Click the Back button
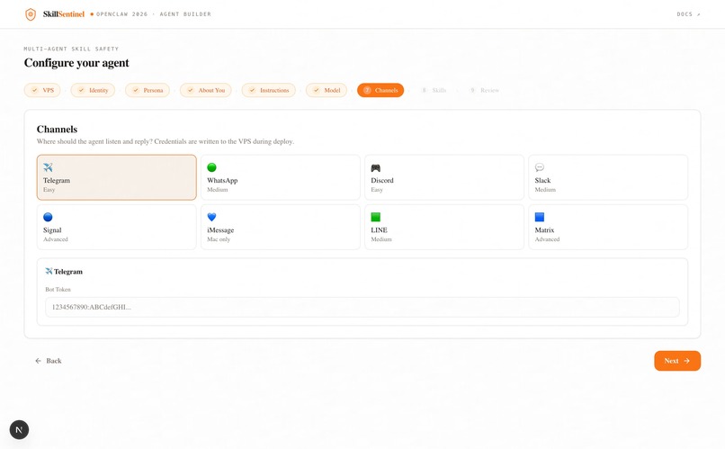The height and width of the screenshot is (449, 725). pos(48,361)
